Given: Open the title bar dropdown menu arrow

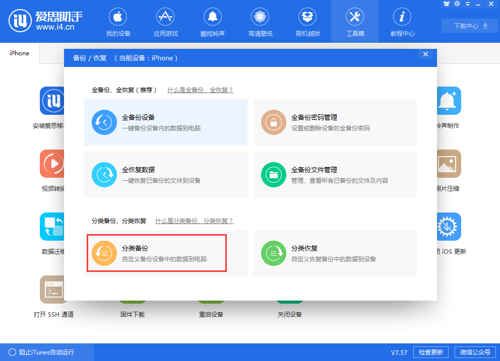Looking at the screenshot, I should coord(468,4).
